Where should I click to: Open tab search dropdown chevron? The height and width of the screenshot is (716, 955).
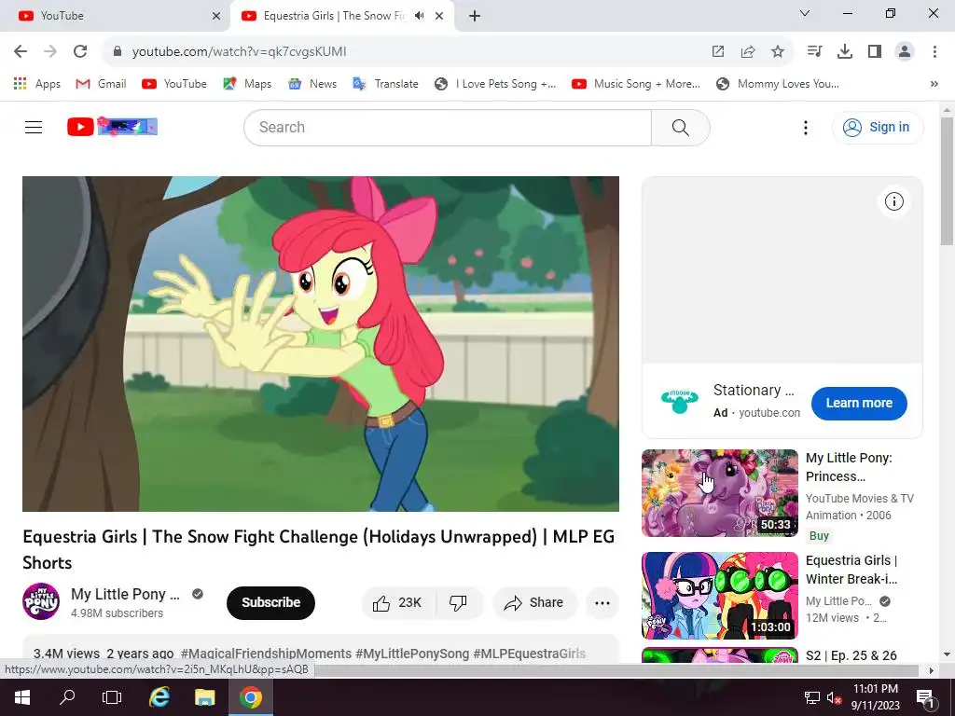805,13
